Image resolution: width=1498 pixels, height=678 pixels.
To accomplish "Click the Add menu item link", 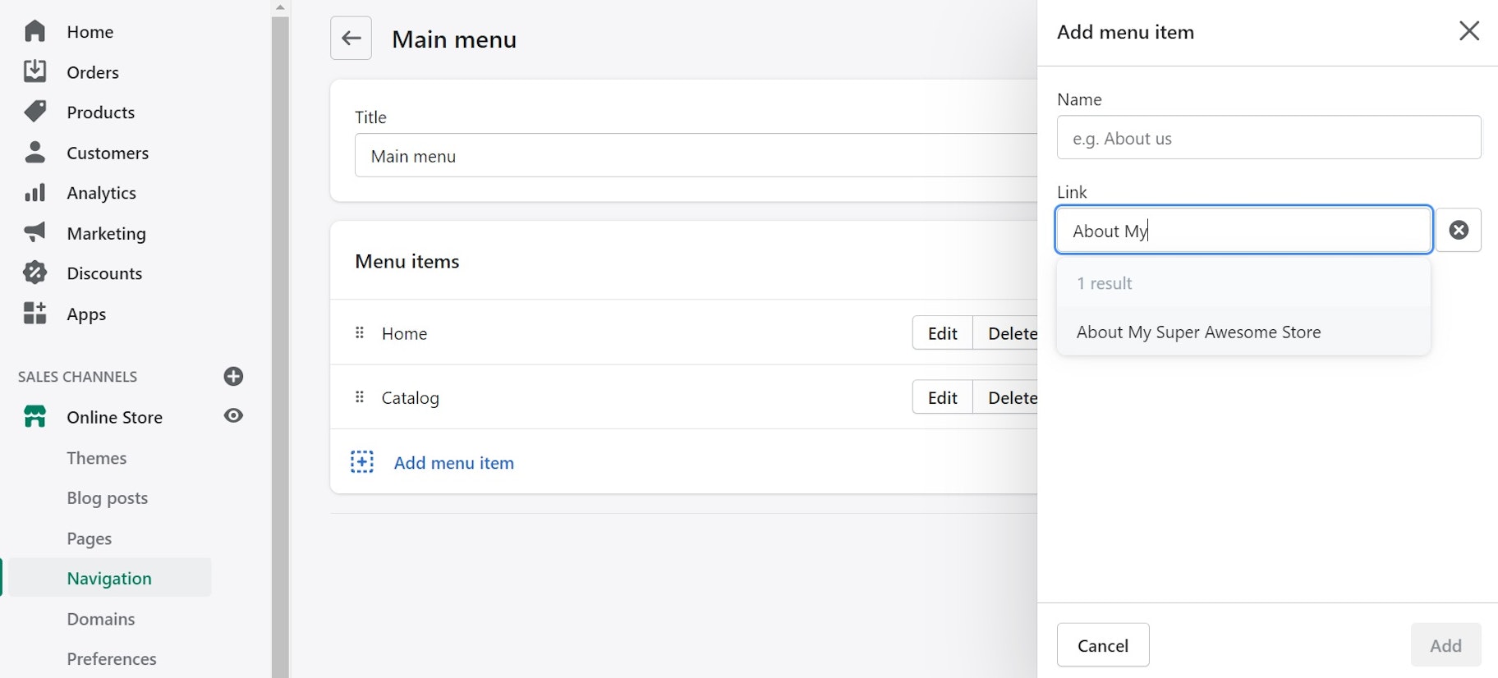I will (x=453, y=463).
